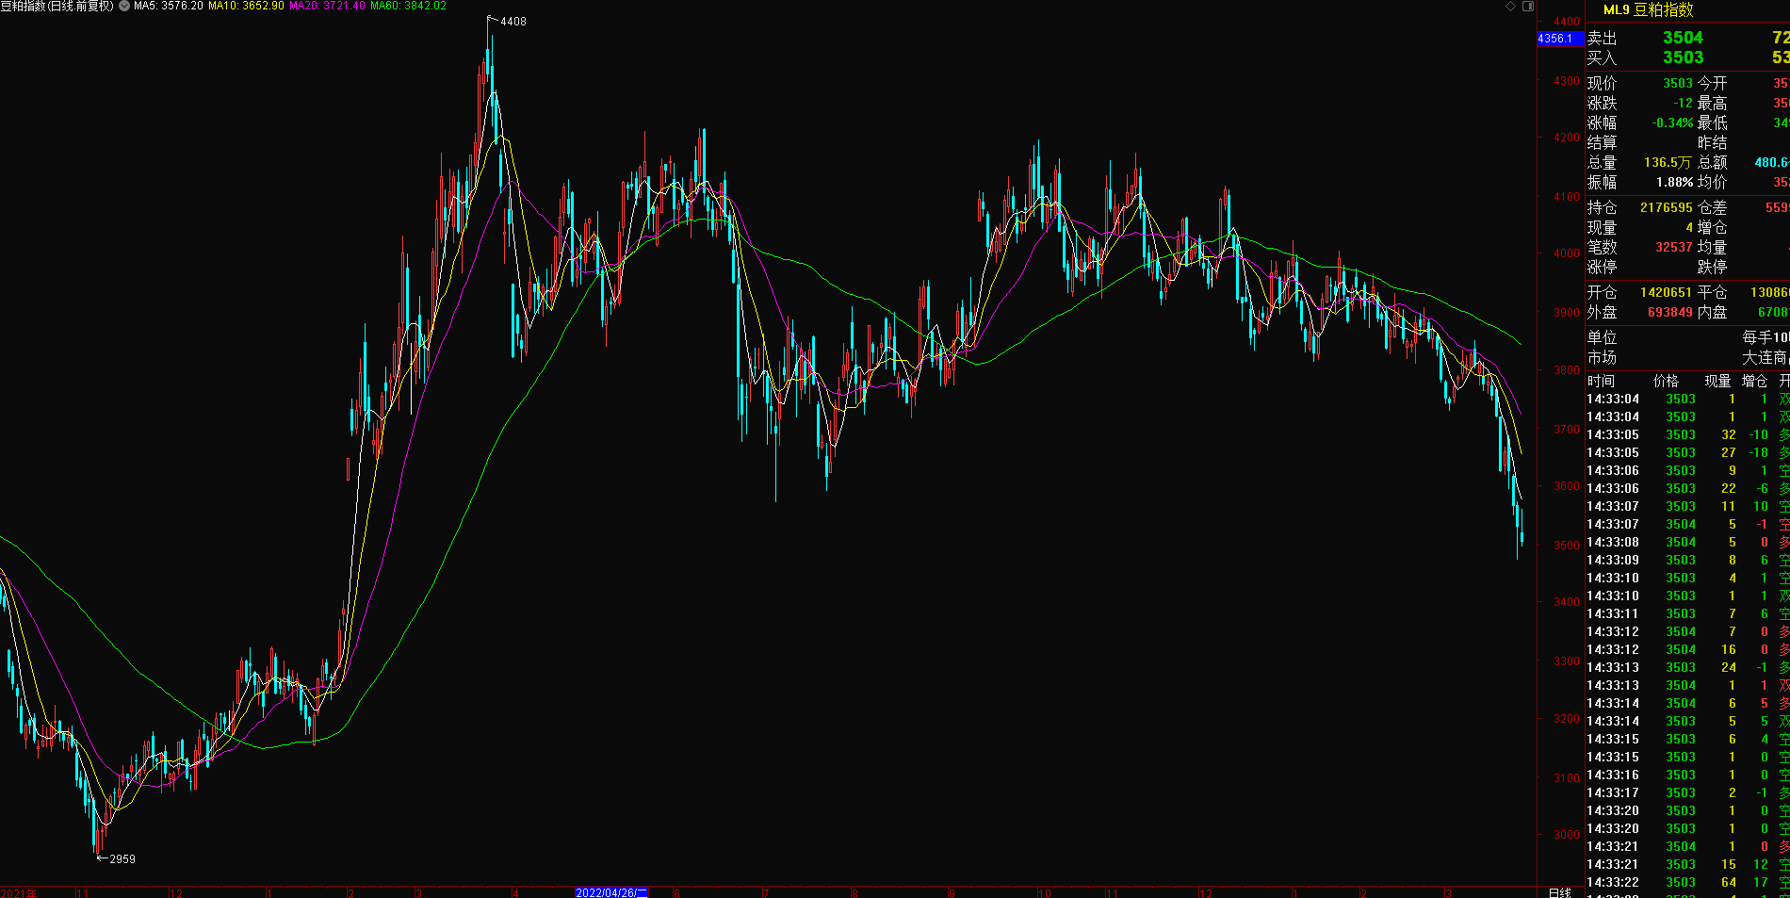Select the MA5 indicator label
Image resolution: width=1790 pixels, height=898 pixels.
tap(168, 6)
